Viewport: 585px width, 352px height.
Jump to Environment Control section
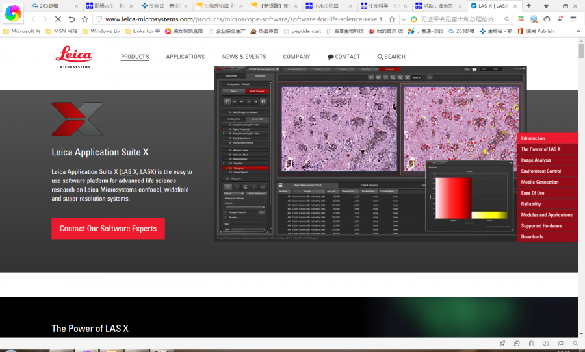(547, 171)
